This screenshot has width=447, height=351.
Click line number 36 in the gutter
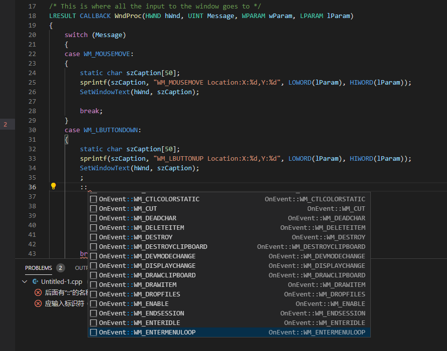tap(32, 187)
